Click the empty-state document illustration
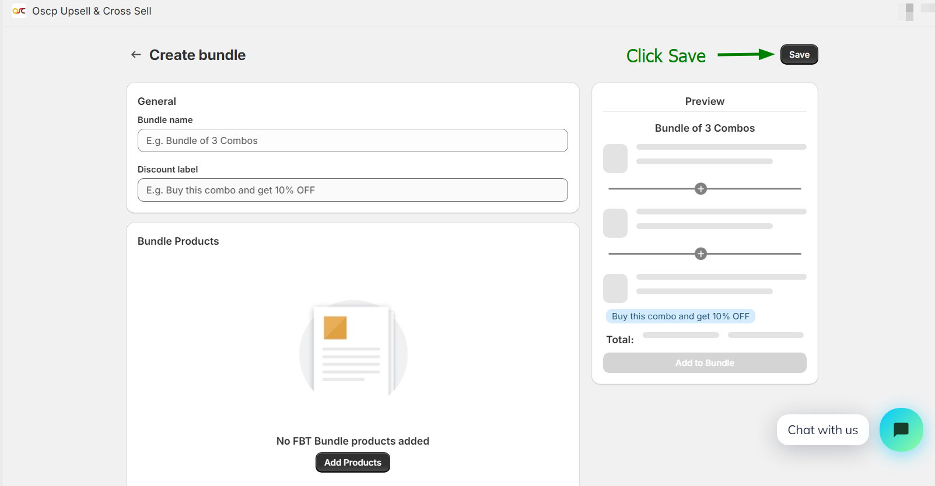The image size is (935, 486). click(353, 348)
